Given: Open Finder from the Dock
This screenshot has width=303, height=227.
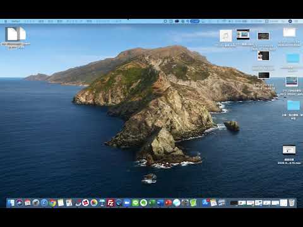Looking at the screenshot, I should click(x=11, y=203).
